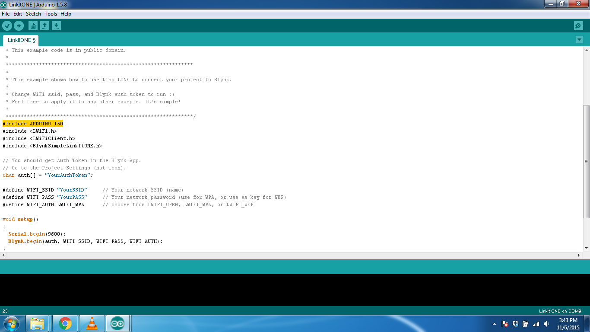Click the horizontal scrollbar right arrow
The width and height of the screenshot is (590, 332).
580,255
